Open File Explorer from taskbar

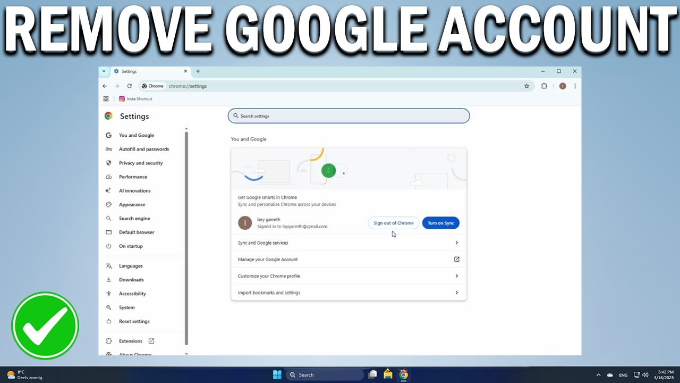388,374
